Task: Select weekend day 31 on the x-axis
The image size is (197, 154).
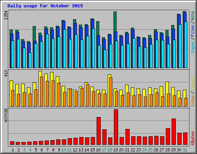Action: point(185,150)
